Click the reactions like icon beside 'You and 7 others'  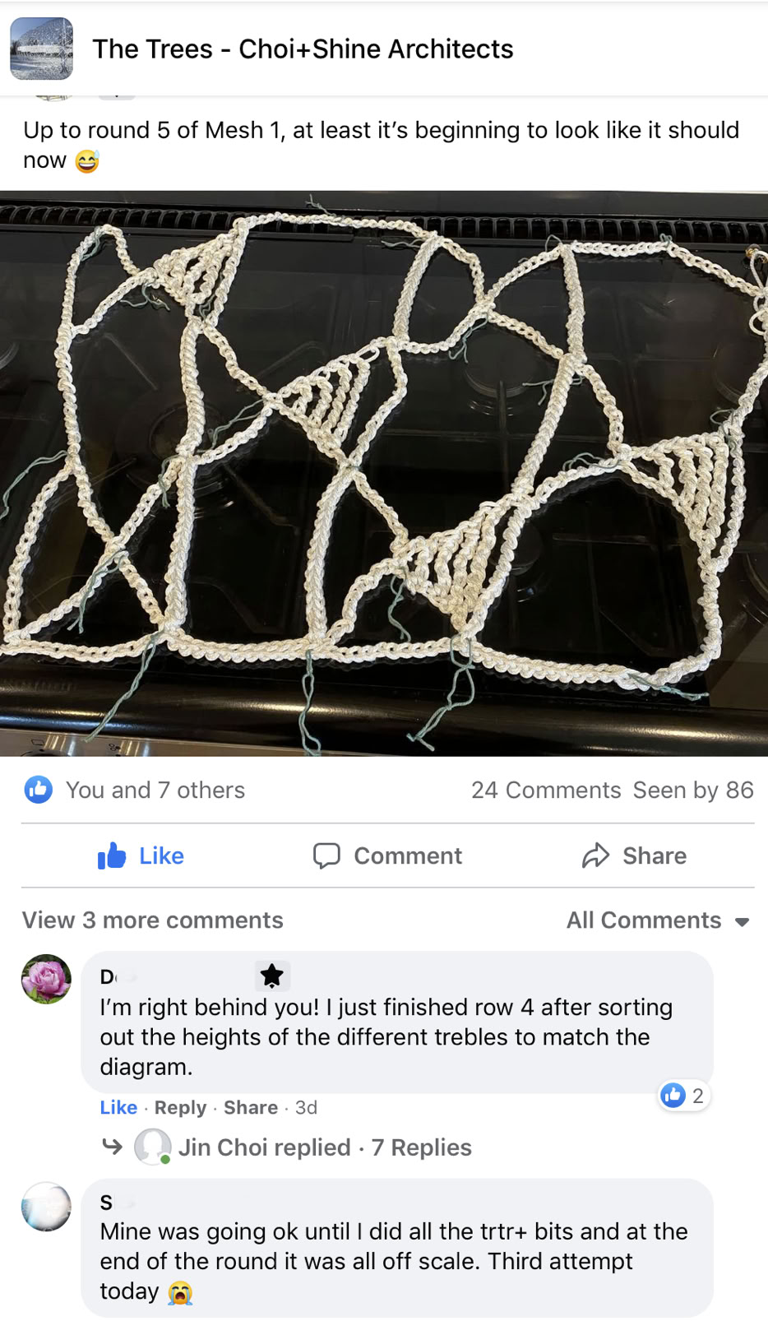point(39,790)
